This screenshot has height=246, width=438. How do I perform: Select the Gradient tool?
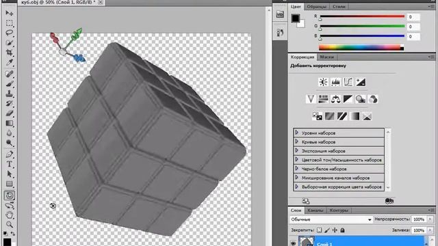coord(9,123)
